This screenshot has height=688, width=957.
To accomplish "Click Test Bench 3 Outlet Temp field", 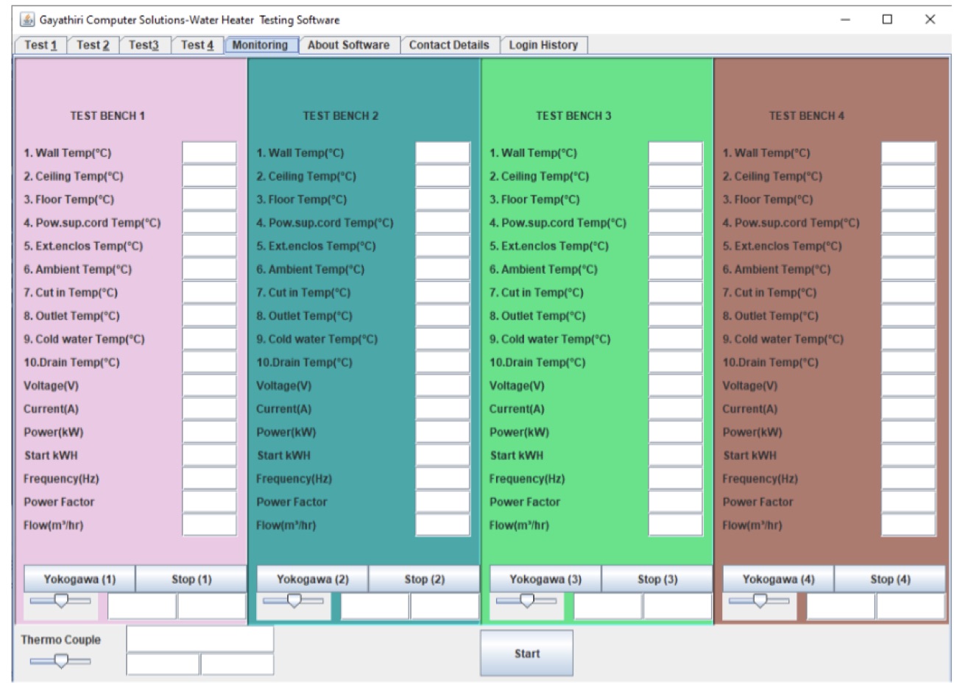I will [x=676, y=316].
